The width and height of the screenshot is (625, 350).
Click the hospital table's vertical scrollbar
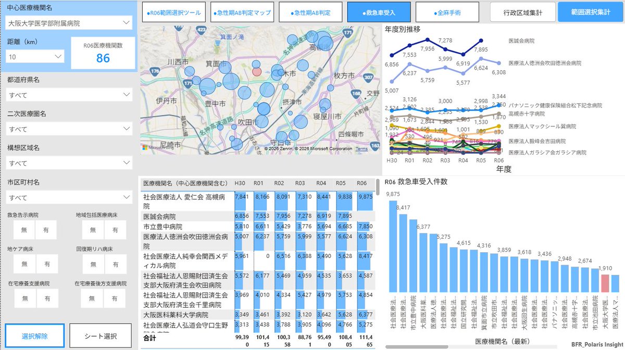tap(378, 187)
